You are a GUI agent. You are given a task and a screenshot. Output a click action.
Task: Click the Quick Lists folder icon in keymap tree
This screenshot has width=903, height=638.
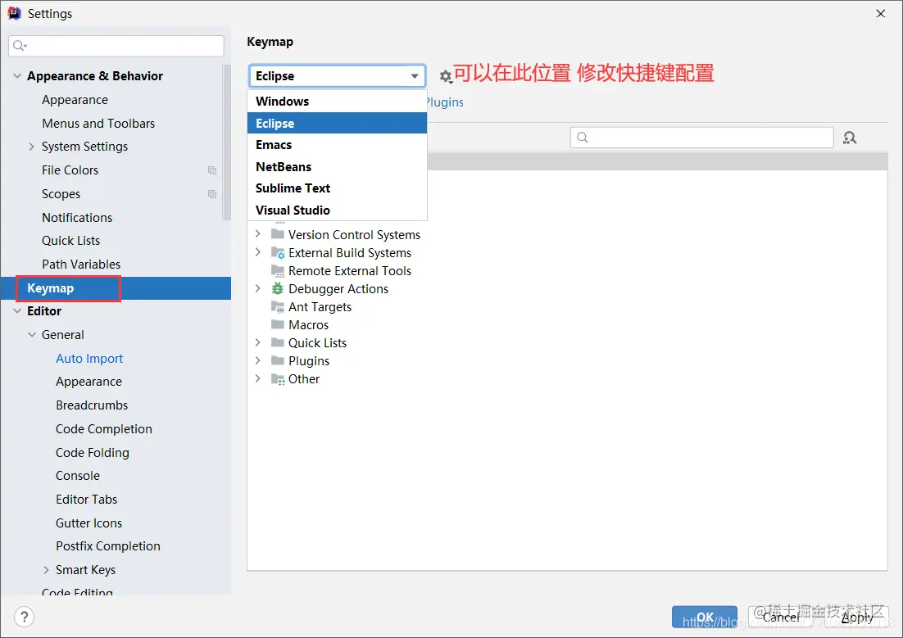point(278,342)
